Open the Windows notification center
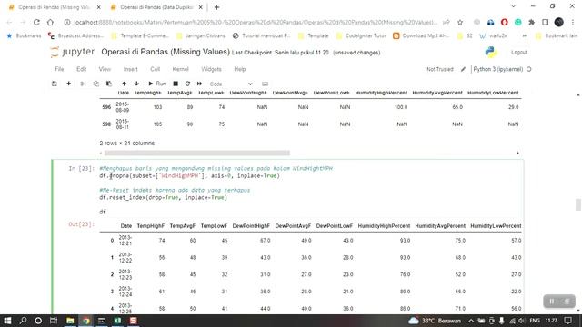 567,321
